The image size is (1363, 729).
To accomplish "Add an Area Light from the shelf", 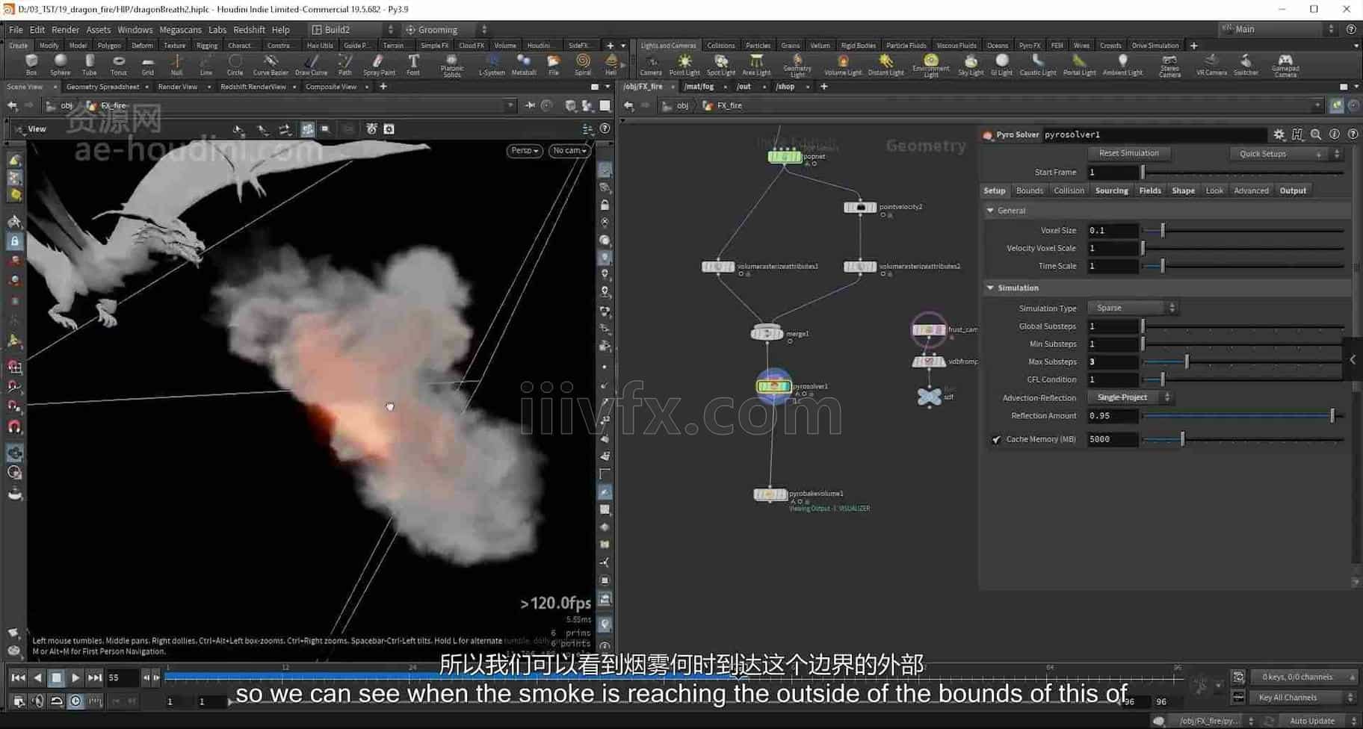I will (756, 64).
